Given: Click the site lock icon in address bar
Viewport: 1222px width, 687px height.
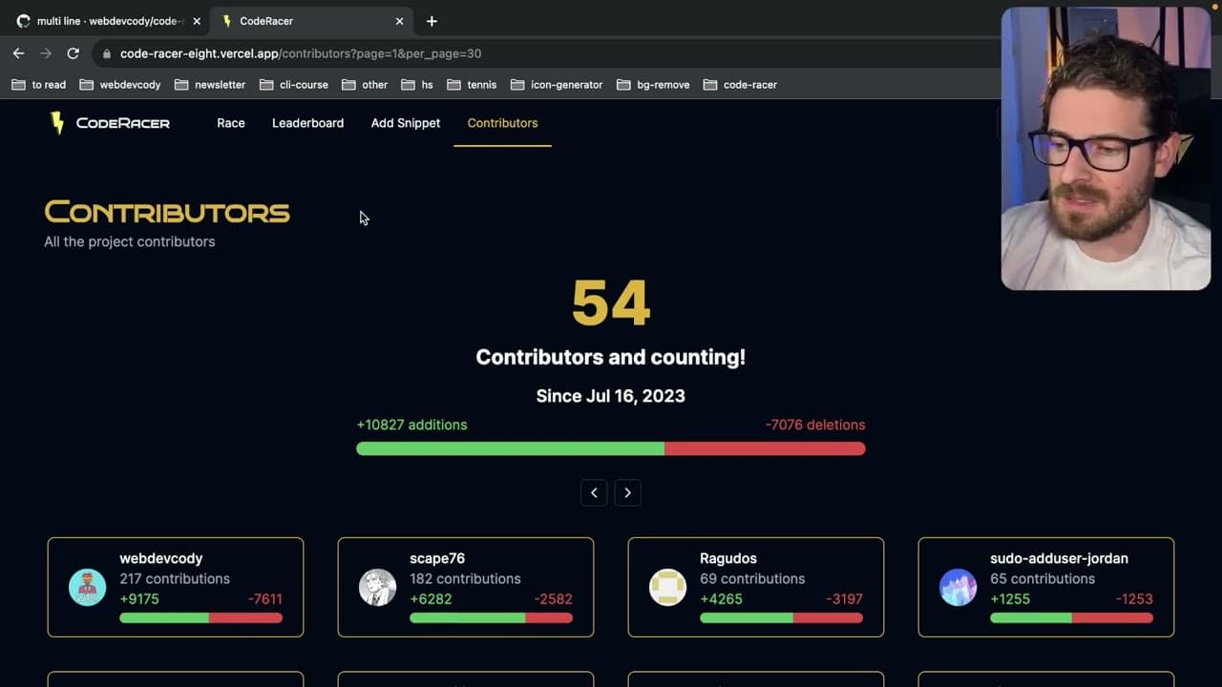Looking at the screenshot, I should click(107, 54).
